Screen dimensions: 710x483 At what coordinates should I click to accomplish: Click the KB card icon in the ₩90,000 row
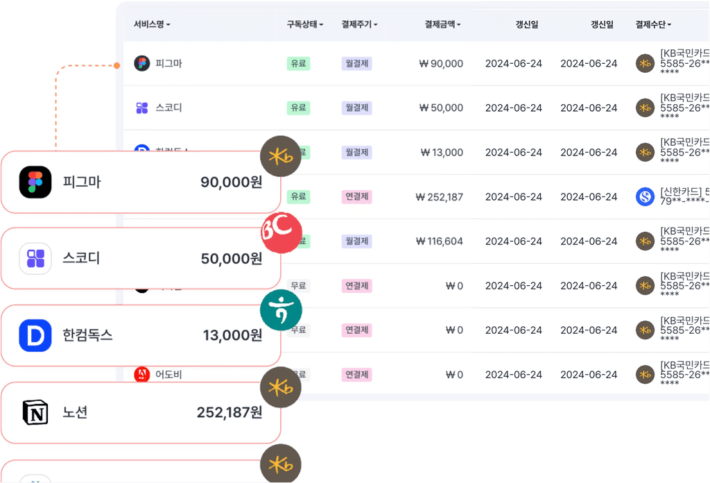tap(645, 63)
